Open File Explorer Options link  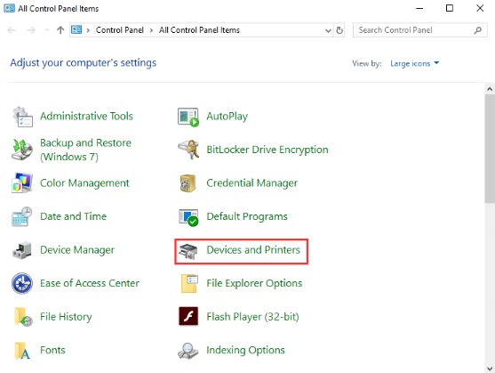pos(254,283)
